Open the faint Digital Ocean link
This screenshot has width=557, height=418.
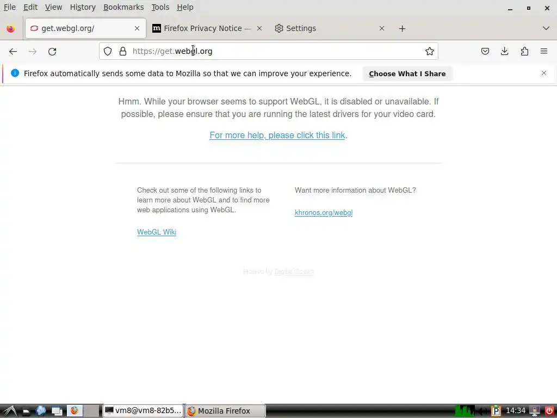294,272
